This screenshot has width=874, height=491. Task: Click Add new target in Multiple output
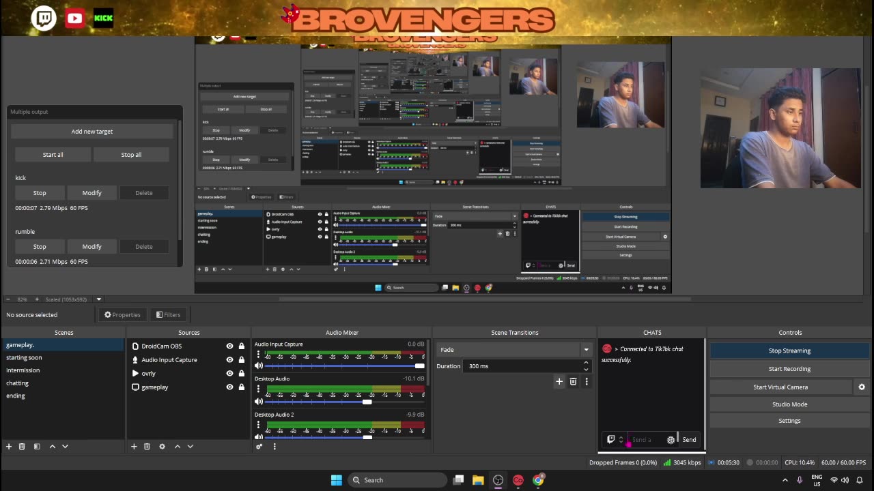92,132
